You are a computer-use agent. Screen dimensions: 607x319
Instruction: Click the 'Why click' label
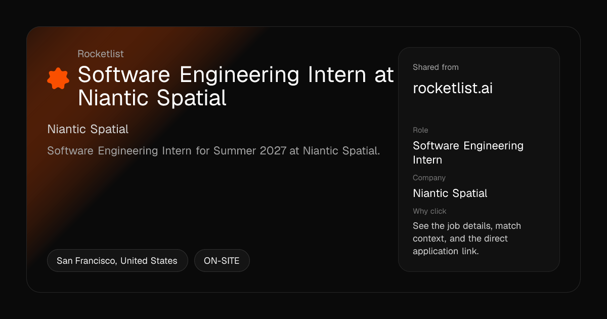[x=429, y=211]
